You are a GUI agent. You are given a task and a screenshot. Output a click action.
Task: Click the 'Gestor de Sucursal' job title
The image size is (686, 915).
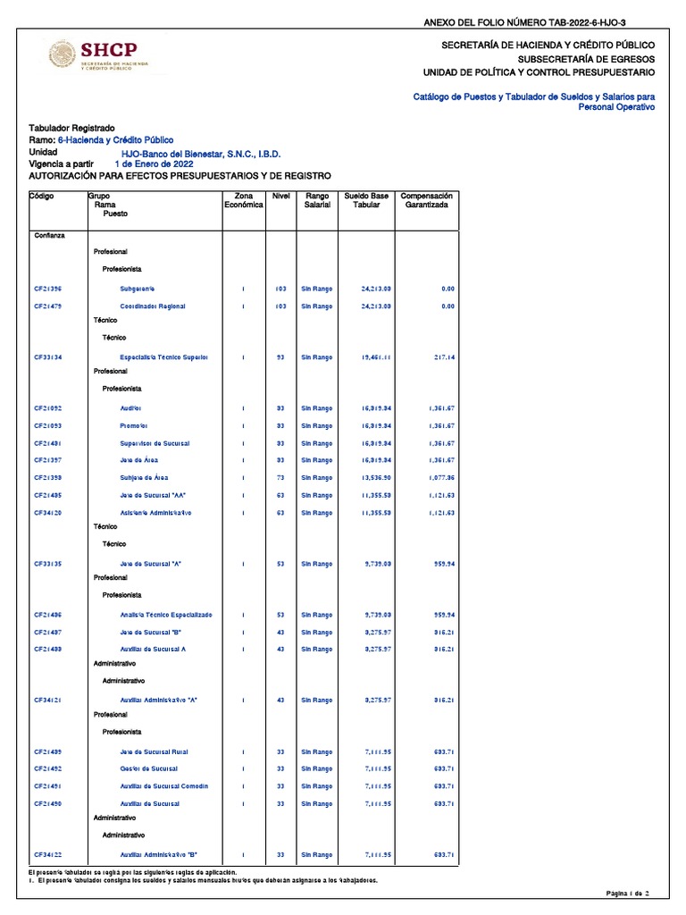coord(149,769)
